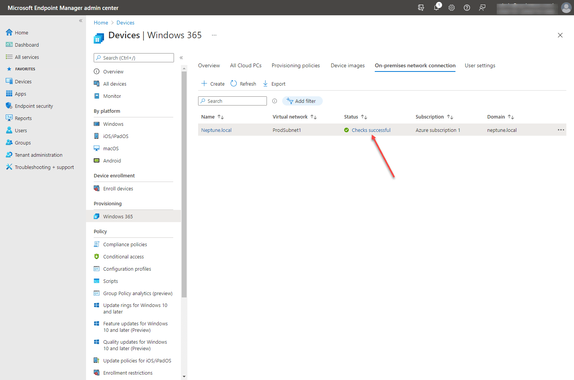Open the portal settings gear icon
574x380 pixels.
pos(452,8)
